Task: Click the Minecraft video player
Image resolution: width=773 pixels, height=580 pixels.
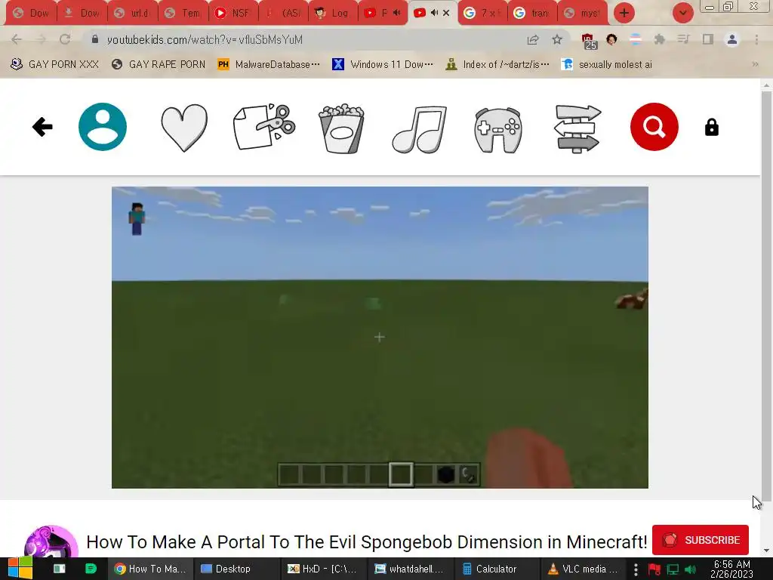Action: [x=380, y=338]
